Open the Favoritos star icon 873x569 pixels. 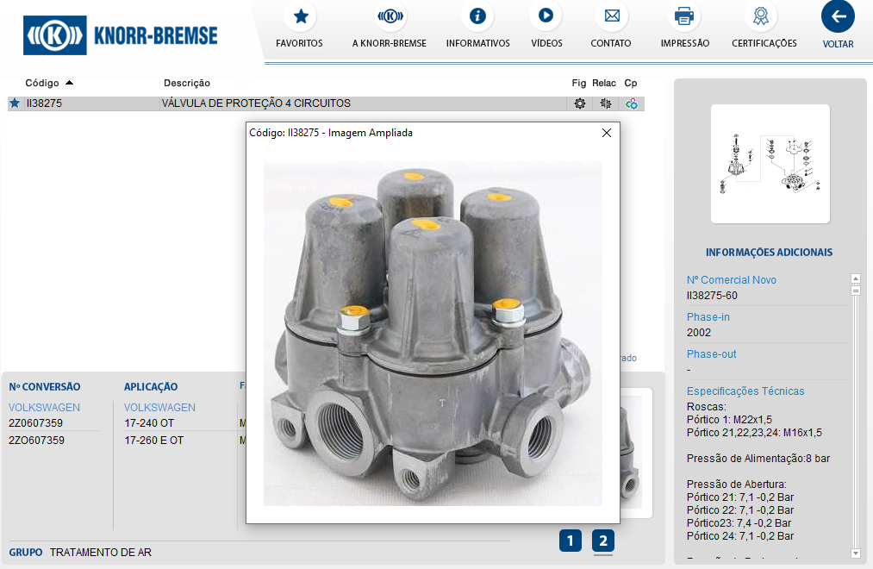(300, 16)
